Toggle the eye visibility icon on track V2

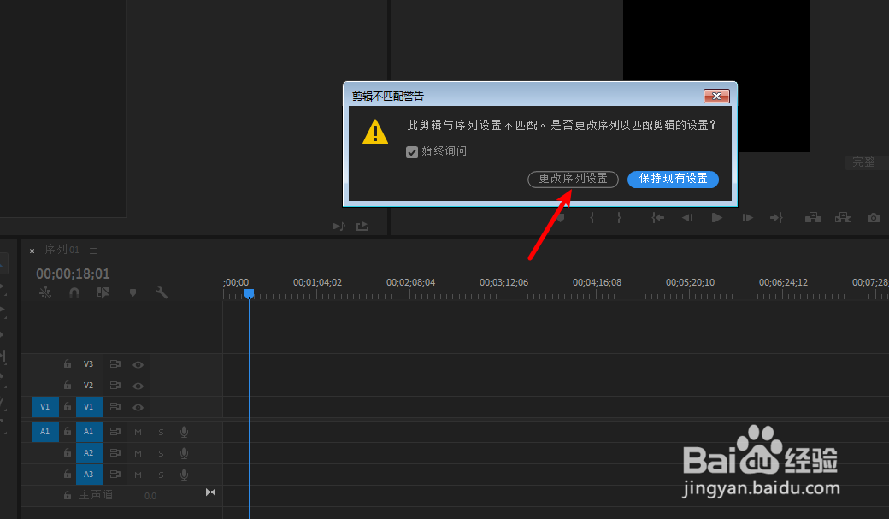pos(138,385)
